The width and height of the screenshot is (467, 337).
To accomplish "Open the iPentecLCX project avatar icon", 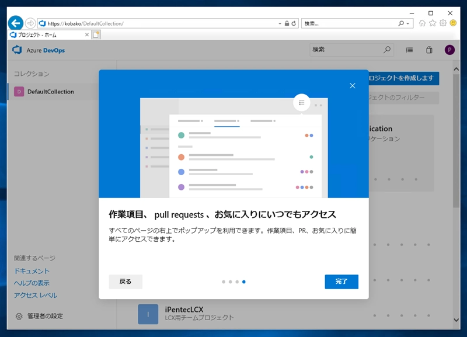I will pyautogui.click(x=148, y=314).
